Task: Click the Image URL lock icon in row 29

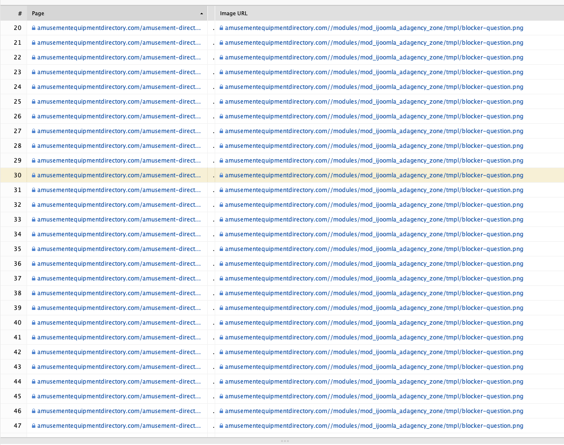Action: 221,161
